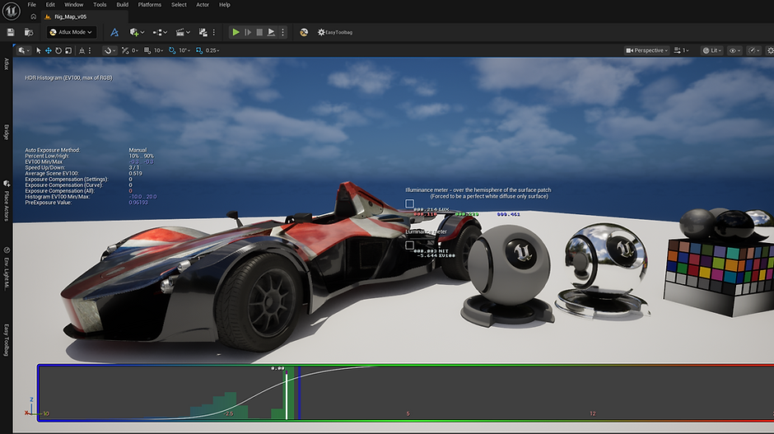The width and height of the screenshot is (774, 434).
Task: Open the EasyToolbag button
Action: [335, 32]
